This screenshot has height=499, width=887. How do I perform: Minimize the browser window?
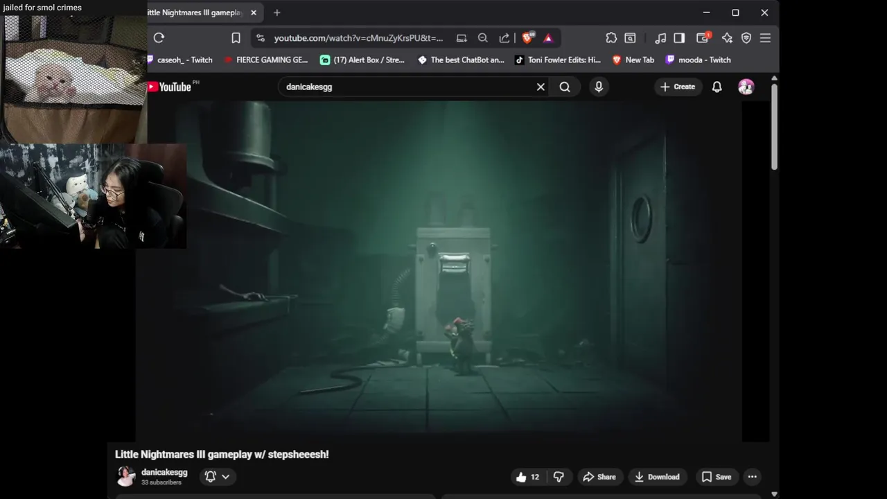pyautogui.click(x=706, y=12)
